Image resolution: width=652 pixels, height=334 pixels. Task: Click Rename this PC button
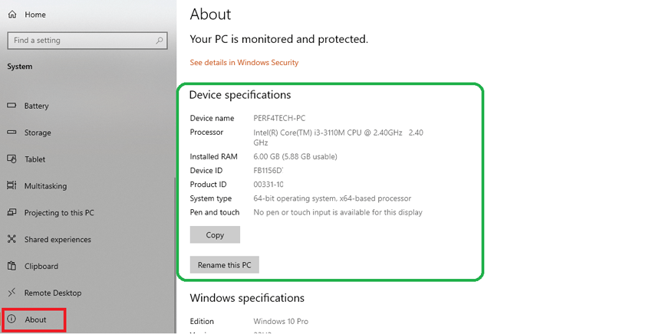(x=225, y=264)
